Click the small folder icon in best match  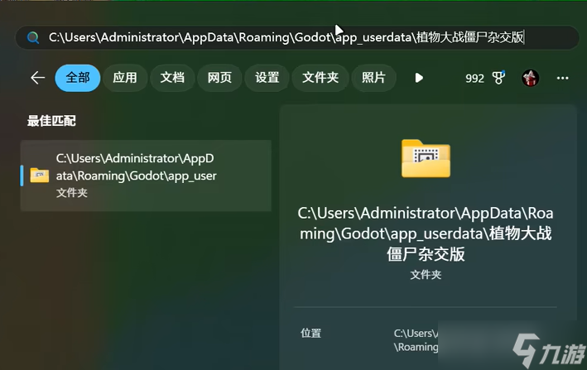(39, 175)
